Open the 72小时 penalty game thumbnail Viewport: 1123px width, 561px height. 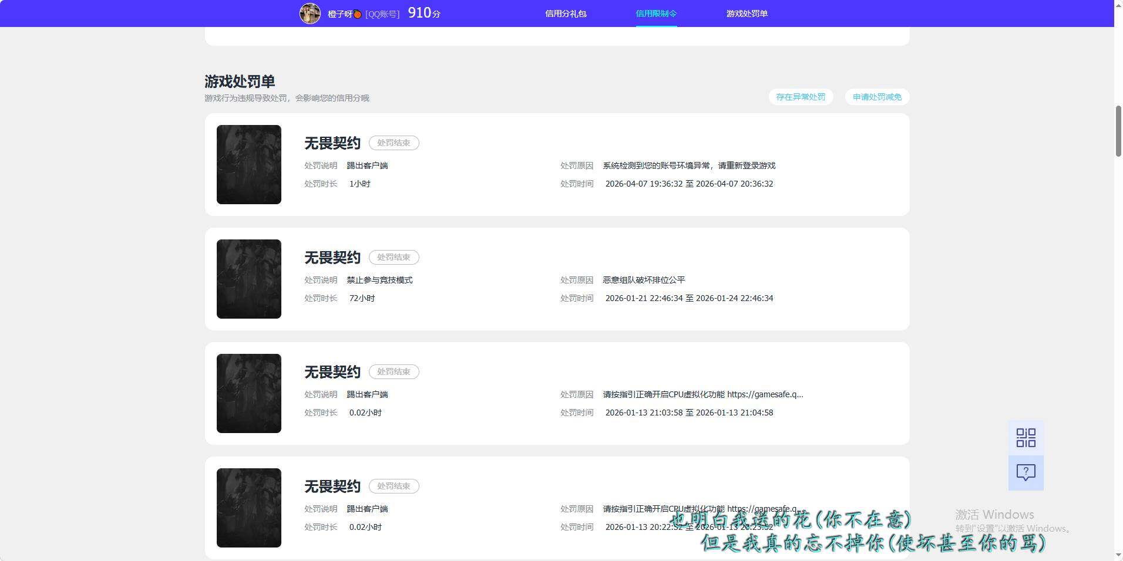pyautogui.click(x=249, y=279)
